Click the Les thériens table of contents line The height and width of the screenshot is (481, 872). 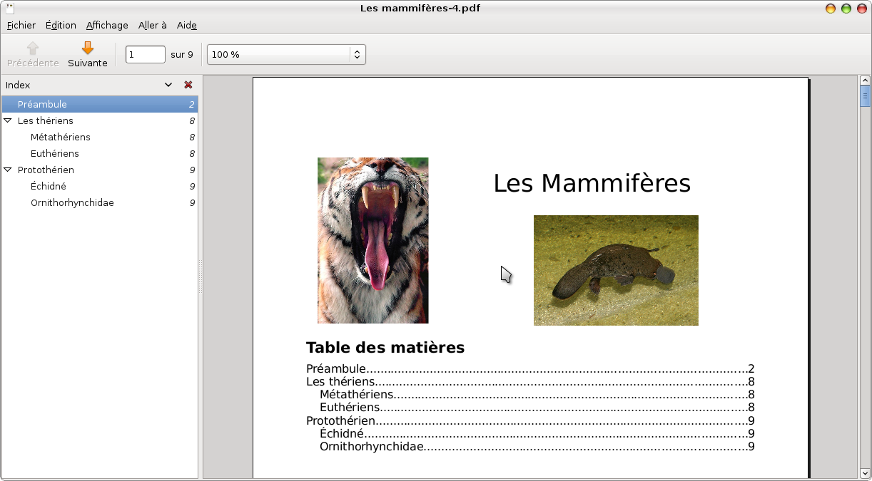coord(530,381)
